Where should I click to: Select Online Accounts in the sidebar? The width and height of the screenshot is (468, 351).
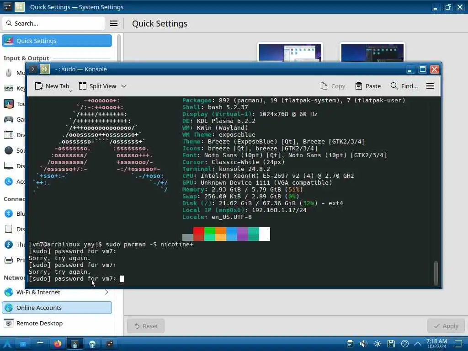click(x=57, y=308)
